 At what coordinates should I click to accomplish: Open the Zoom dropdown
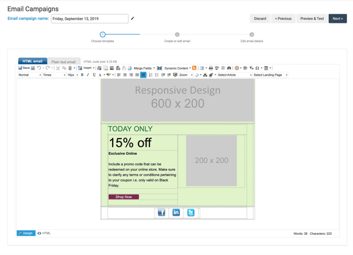[x=186, y=75]
